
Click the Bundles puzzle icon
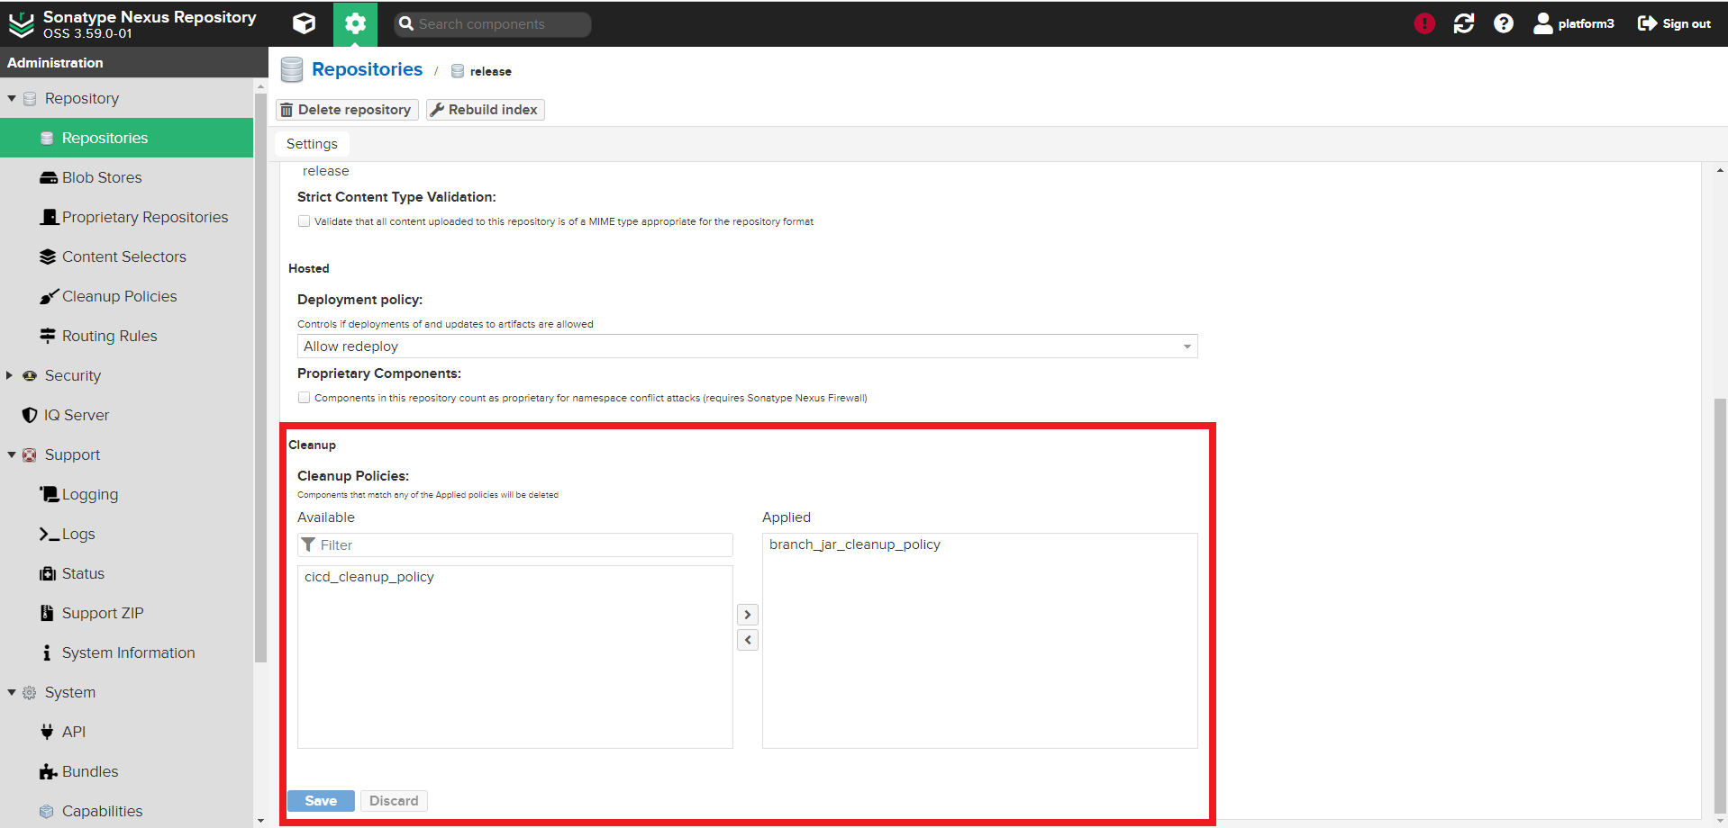pos(48,771)
